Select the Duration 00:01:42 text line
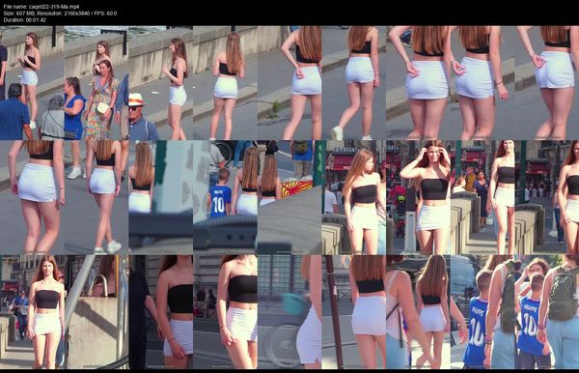 pyautogui.click(x=25, y=20)
